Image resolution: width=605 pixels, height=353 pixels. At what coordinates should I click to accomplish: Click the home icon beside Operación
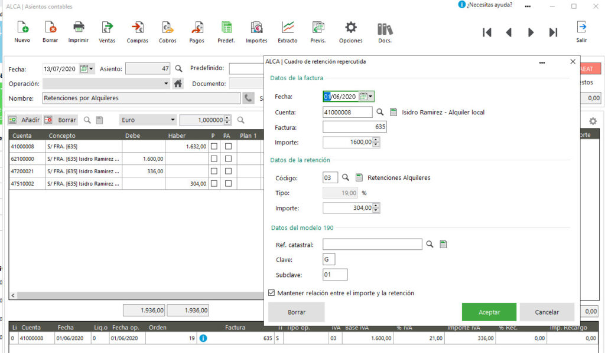pos(178,84)
